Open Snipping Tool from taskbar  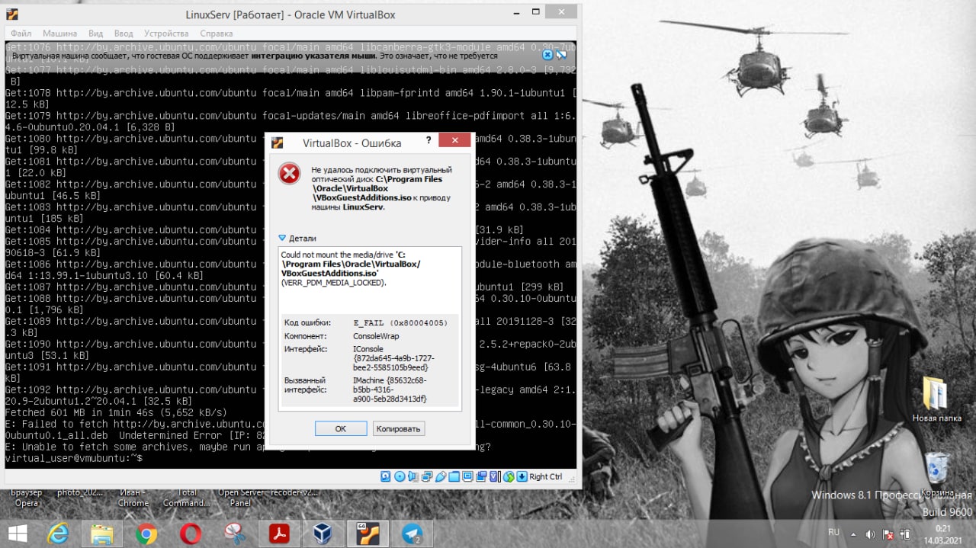235,533
